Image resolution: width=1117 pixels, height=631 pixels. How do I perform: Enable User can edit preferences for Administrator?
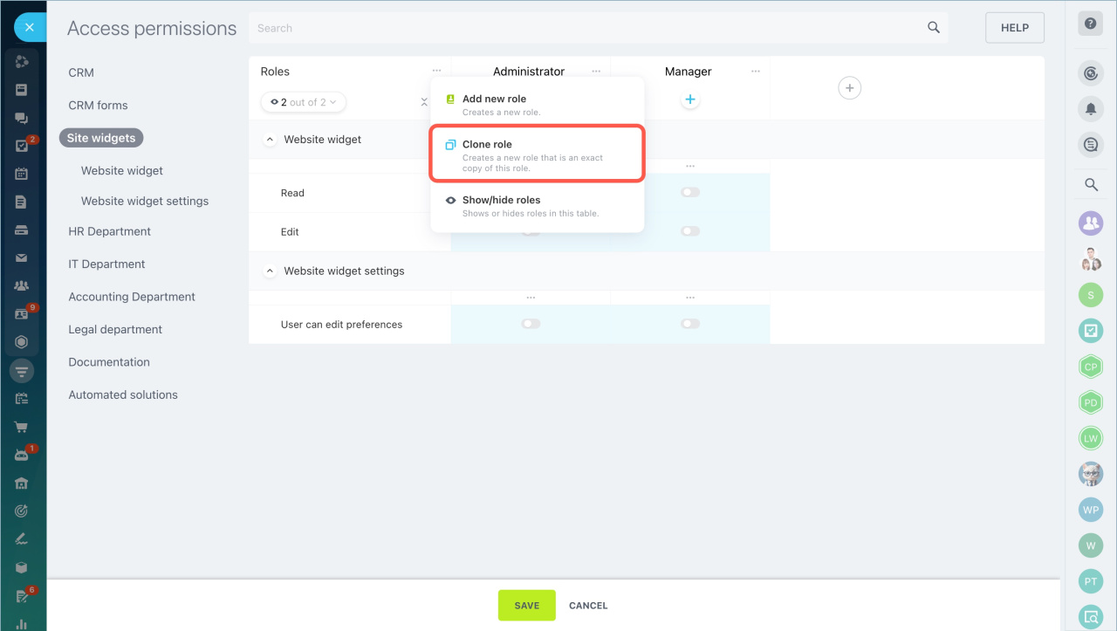531,324
